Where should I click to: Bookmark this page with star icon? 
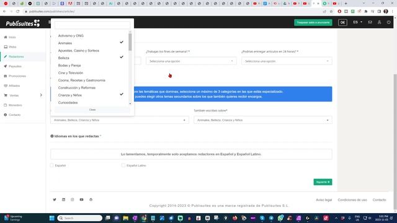tap(331, 11)
